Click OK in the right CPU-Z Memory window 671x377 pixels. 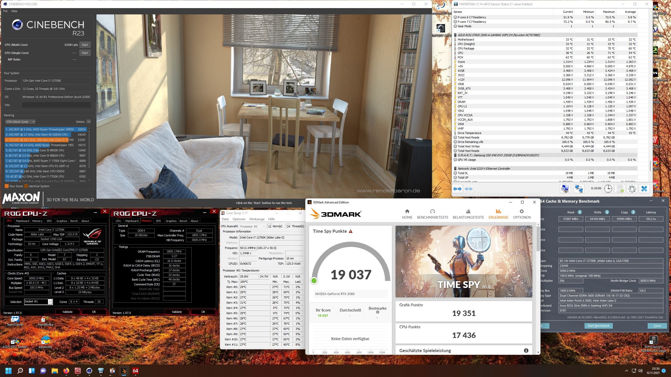203,312
